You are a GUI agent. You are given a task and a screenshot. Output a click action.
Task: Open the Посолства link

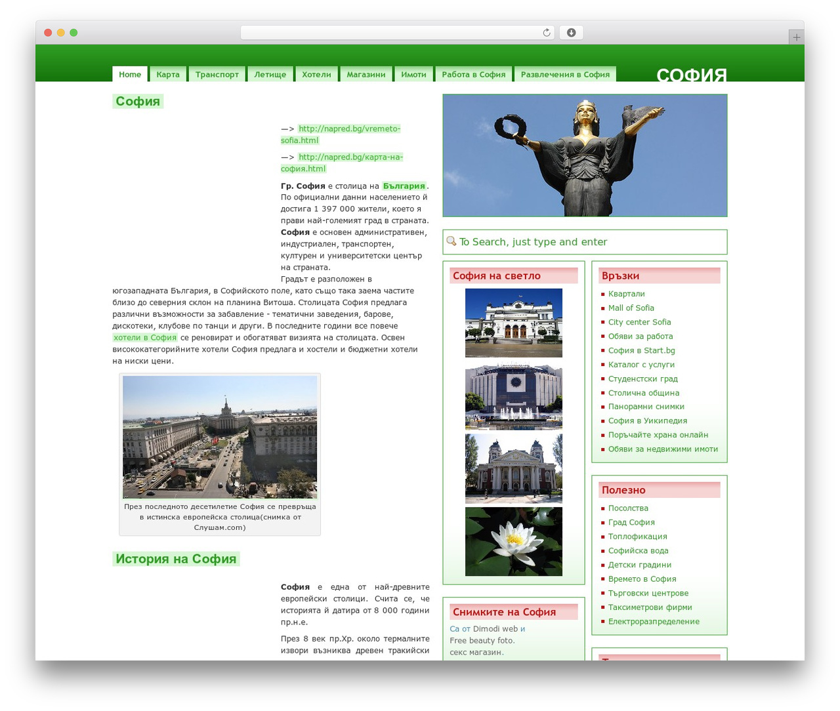point(628,508)
